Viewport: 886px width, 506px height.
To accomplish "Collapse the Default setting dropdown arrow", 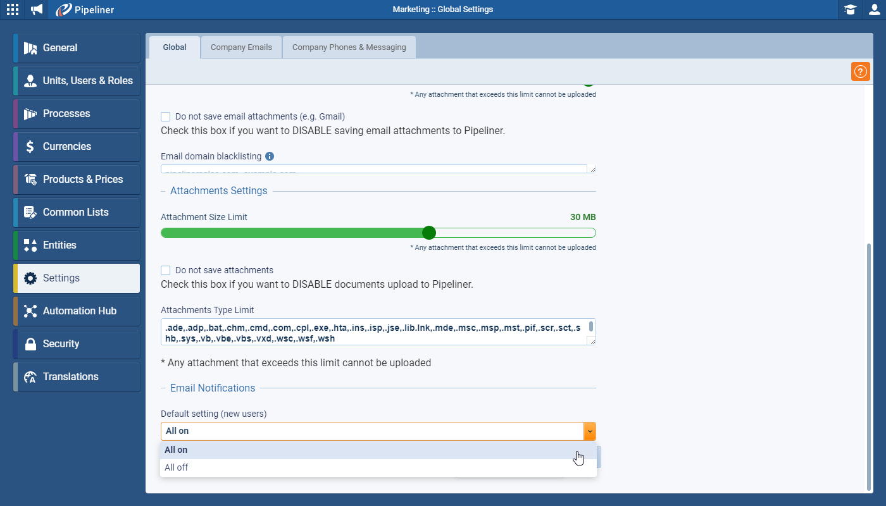I will [589, 431].
